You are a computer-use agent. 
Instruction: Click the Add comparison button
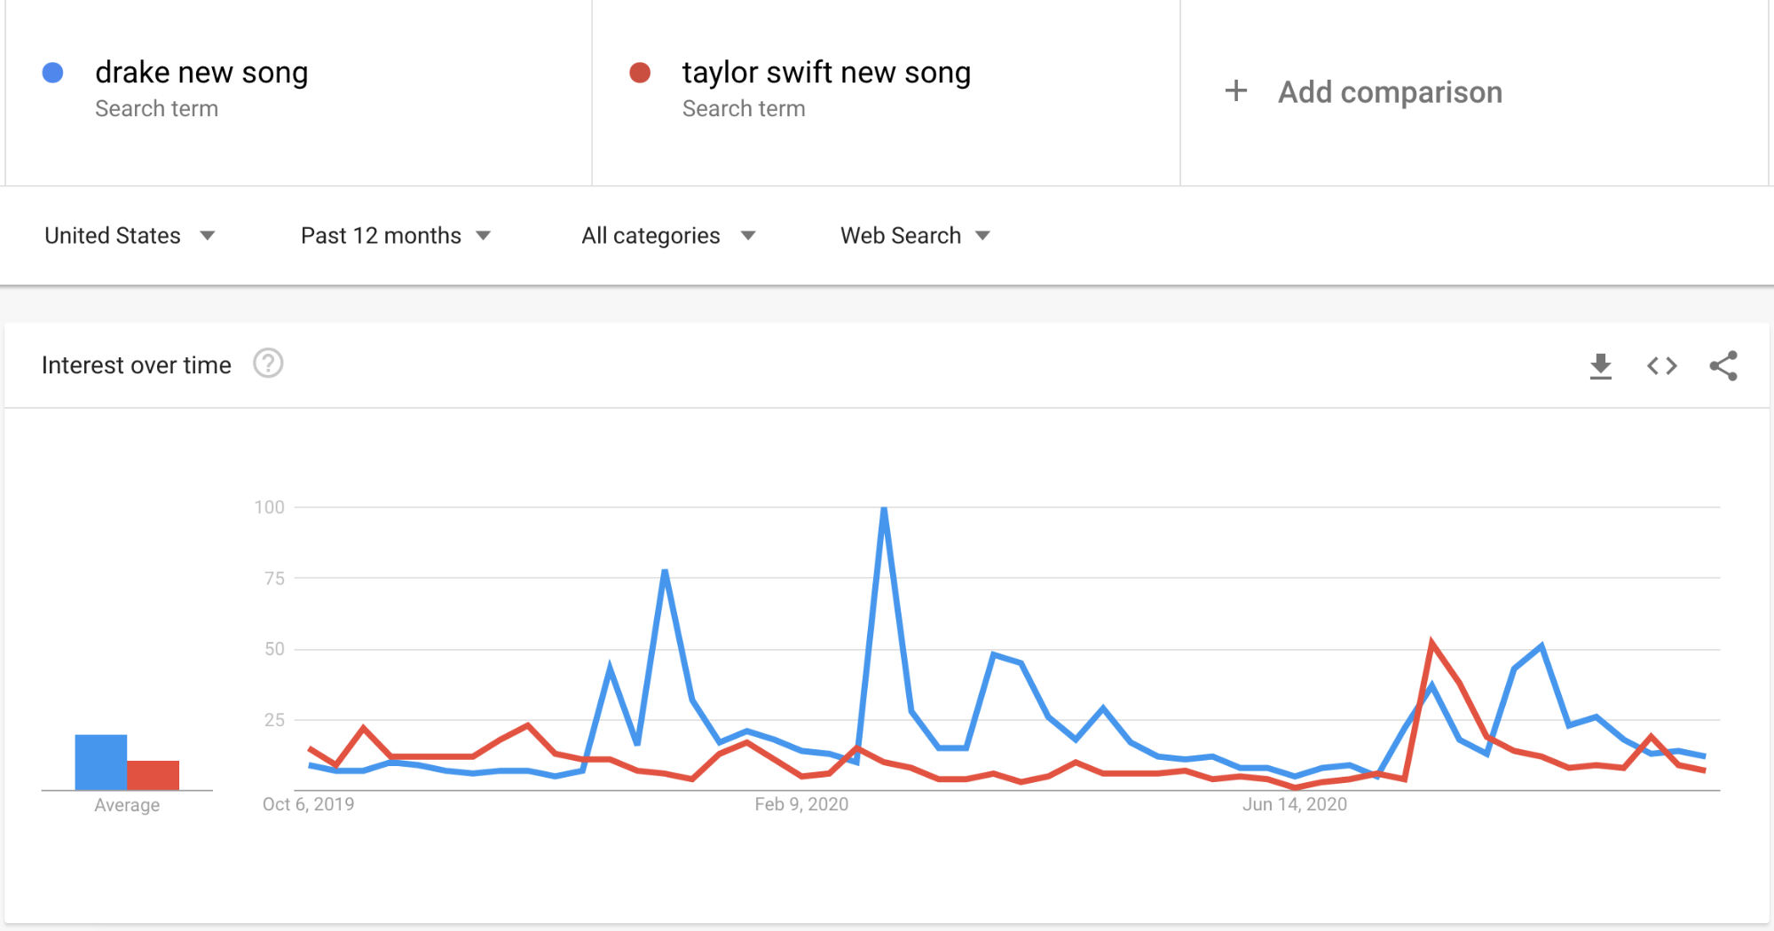(1389, 92)
